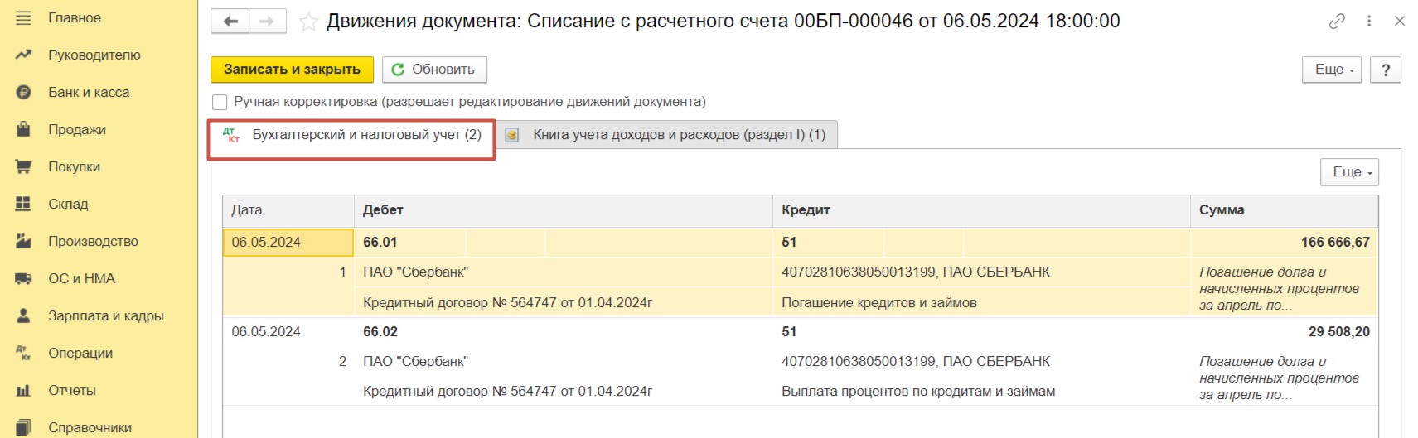The image size is (1418, 438).
Task: Select the date cell 06.05.2024 in first row
Action: click(288, 242)
